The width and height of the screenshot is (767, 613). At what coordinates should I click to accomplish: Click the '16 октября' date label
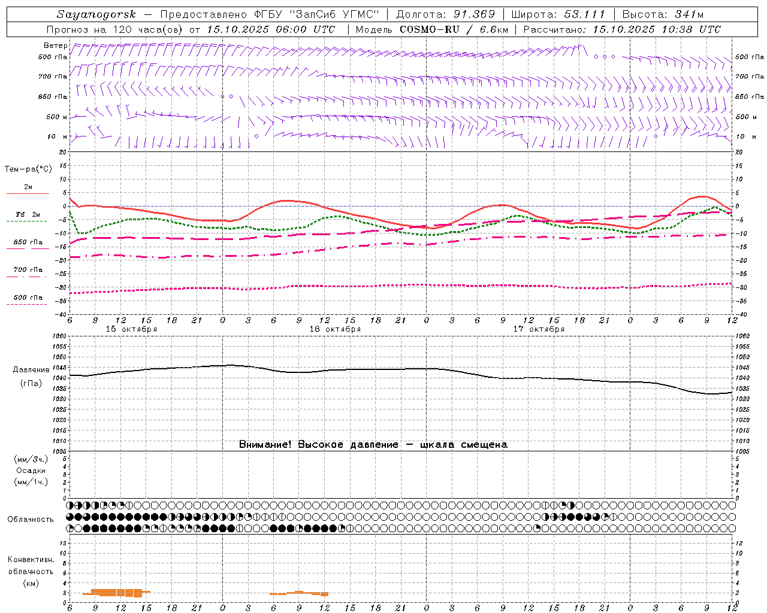point(335,329)
